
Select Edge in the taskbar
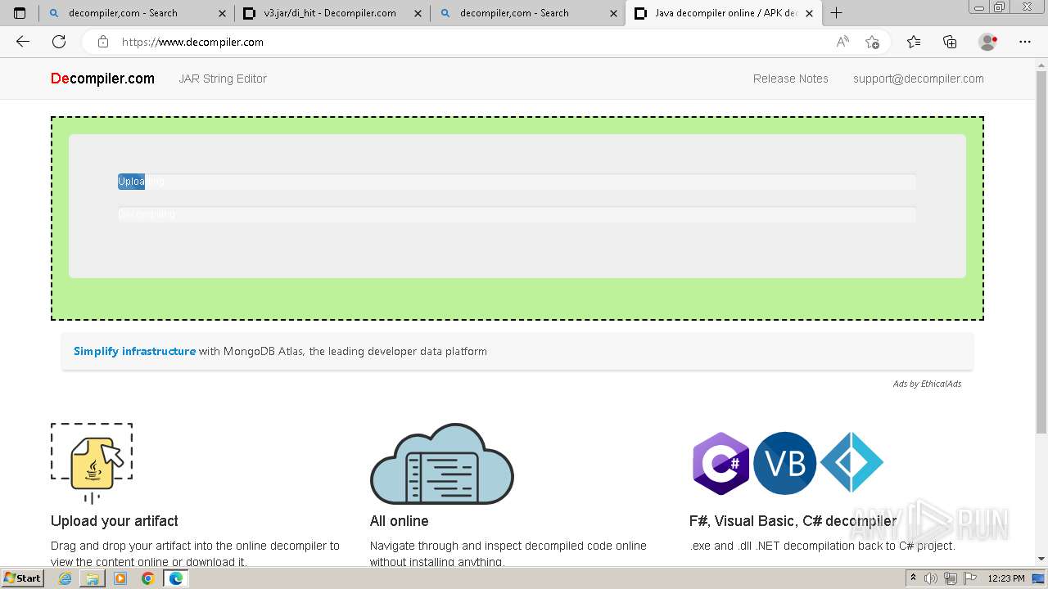click(x=175, y=578)
